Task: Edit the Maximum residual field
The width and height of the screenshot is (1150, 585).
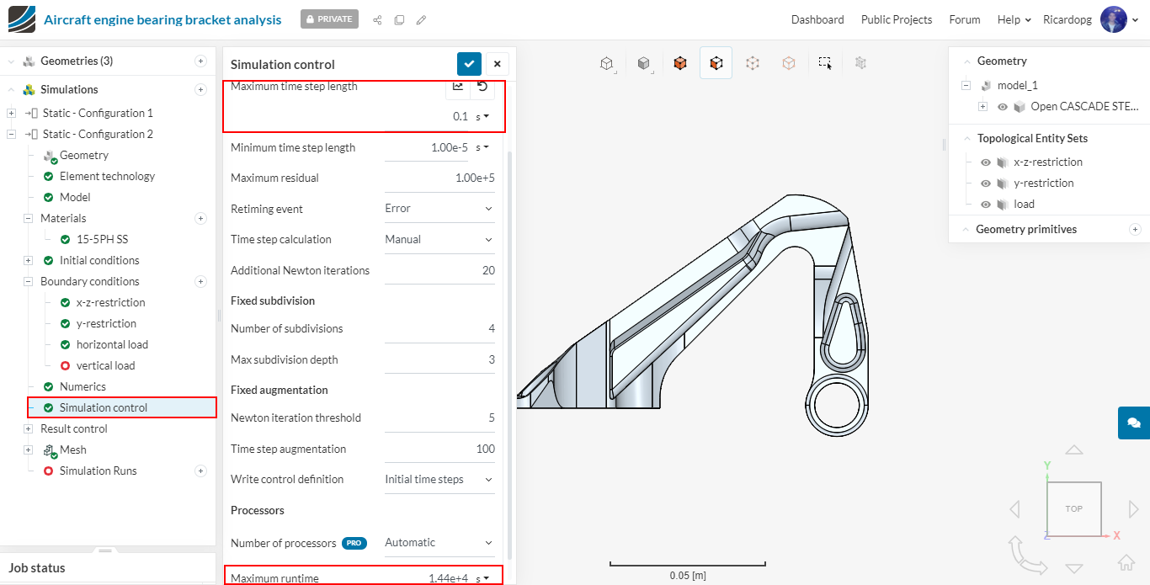Action: click(439, 178)
